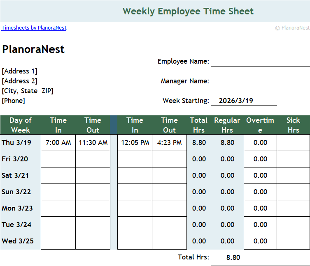Click Wednesday's second Time In cell
The image size is (310, 266).
tap(135, 241)
